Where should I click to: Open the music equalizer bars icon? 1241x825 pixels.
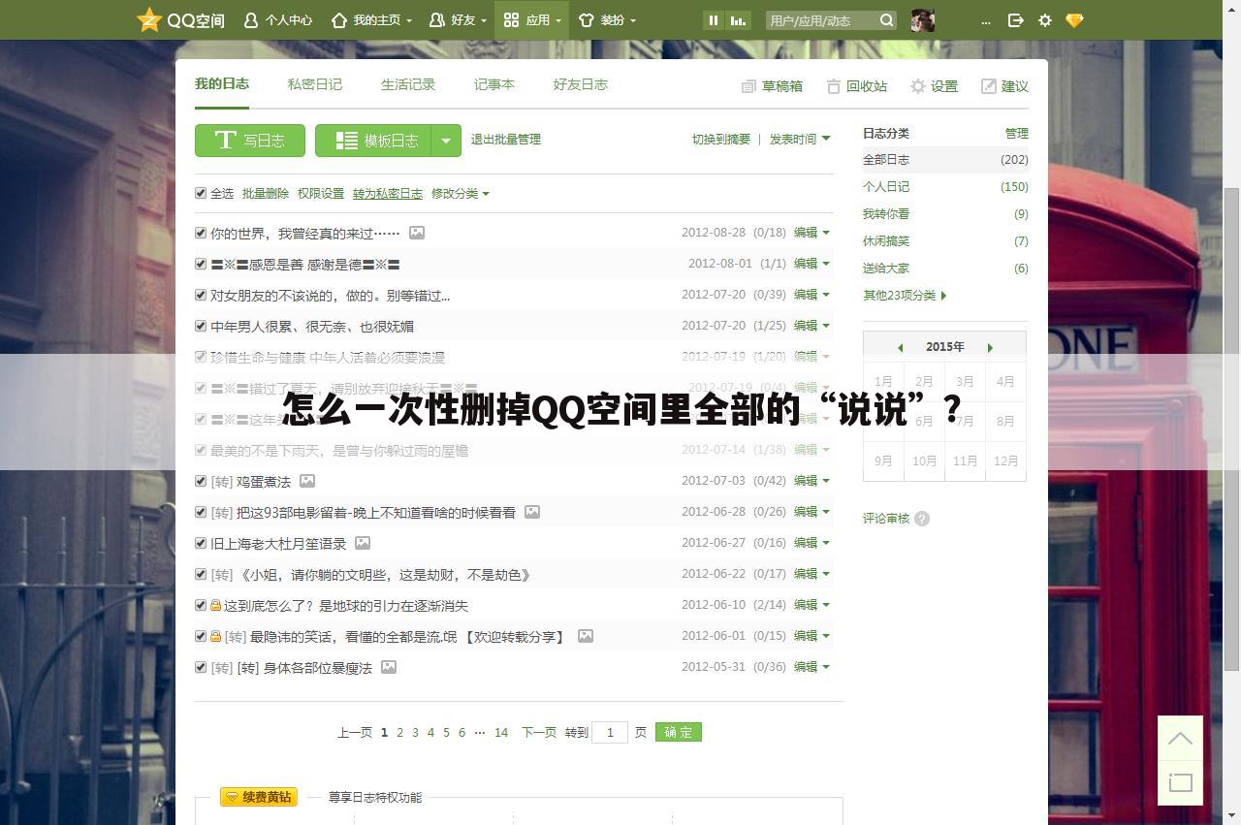pyautogui.click(x=739, y=19)
